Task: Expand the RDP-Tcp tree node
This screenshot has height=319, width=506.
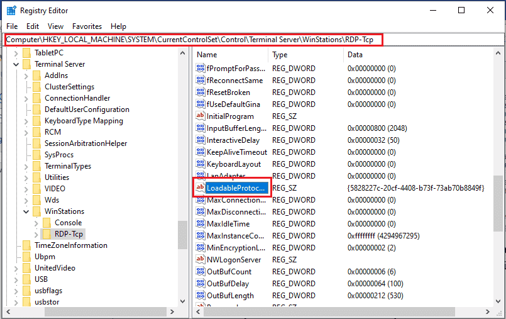Action: click(x=36, y=235)
